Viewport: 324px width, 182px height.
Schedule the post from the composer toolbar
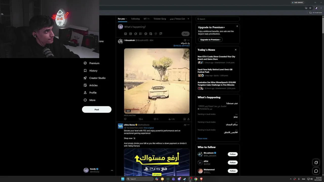coord(151,34)
